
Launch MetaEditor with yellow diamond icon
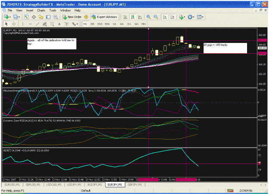pyautogui.click(x=86, y=17)
